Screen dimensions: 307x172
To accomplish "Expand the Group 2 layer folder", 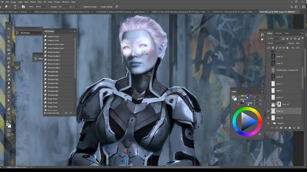I will click(x=272, y=123).
